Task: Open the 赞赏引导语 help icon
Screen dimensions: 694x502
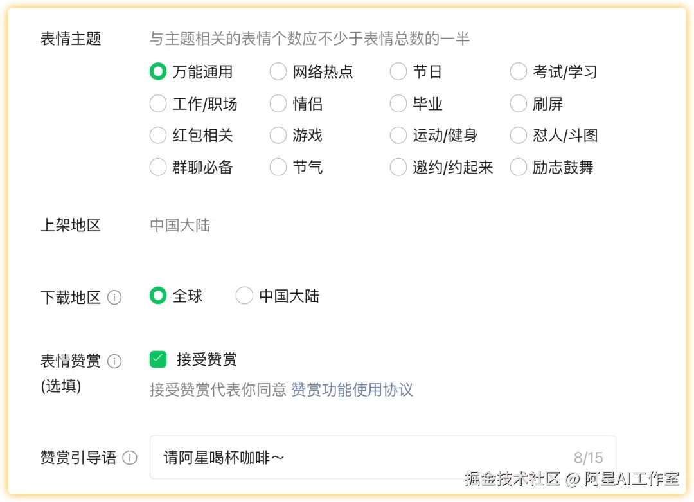Action: tap(132, 458)
